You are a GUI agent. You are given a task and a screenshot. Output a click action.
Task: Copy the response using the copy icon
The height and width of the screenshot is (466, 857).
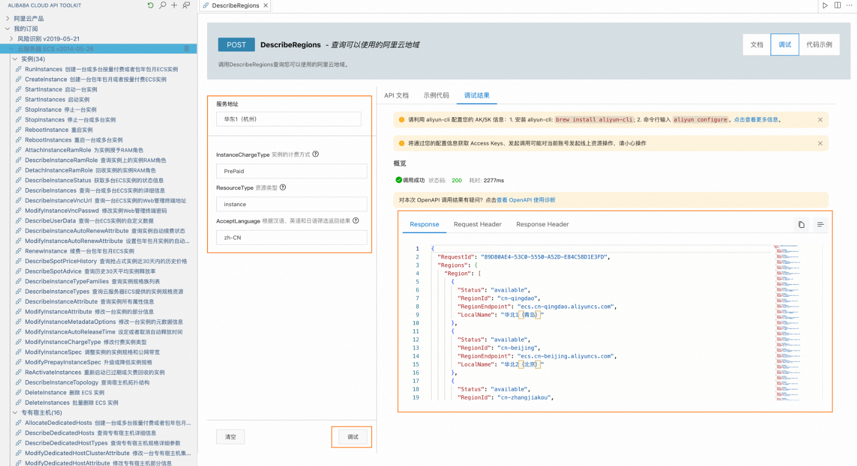[801, 225]
